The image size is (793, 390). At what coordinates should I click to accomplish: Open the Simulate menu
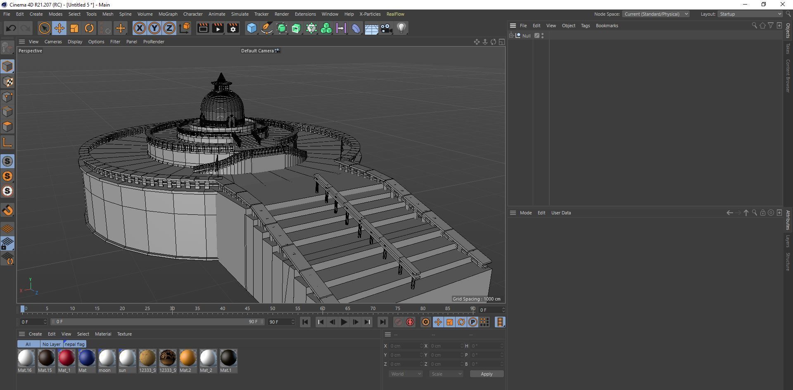240,14
